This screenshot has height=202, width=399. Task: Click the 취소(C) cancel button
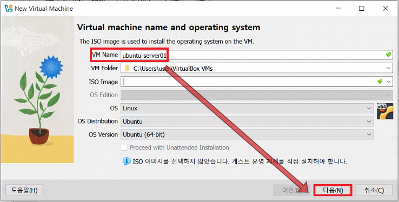pyautogui.click(x=374, y=190)
